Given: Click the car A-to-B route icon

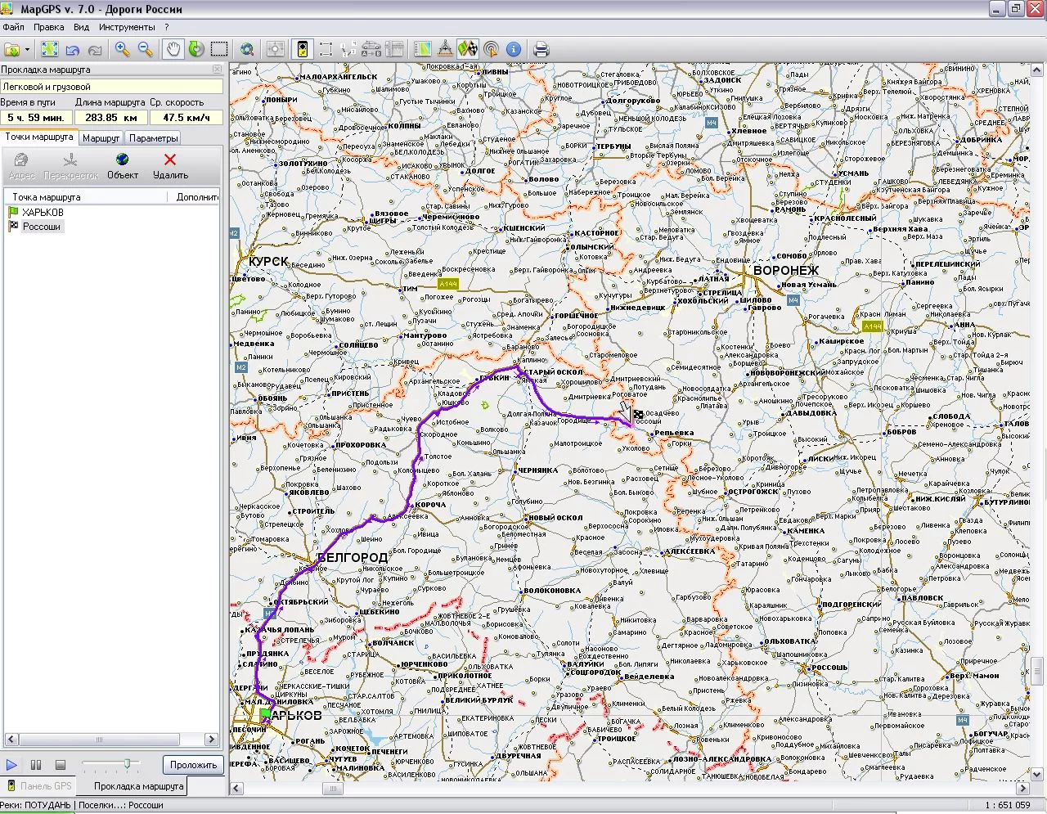Looking at the screenshot, I should click(x=371, y=49).
